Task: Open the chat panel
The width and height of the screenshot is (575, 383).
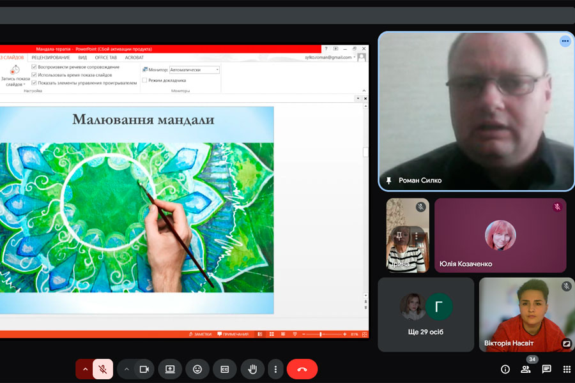Action: 546,369
